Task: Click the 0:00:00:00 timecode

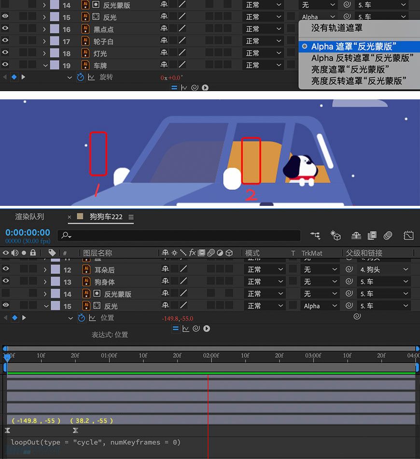Action: (x=28, y=232)
